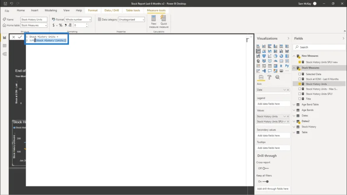The image size is (347, 195).
Task: Switch to Data view in sidebar
Action: coord(4,46)
